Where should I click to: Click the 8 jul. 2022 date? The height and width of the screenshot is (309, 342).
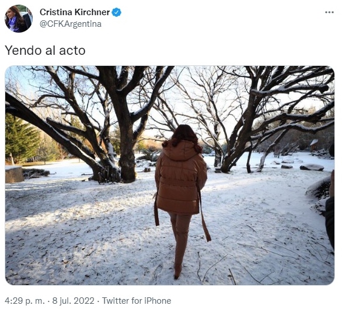tap(74, 301)
